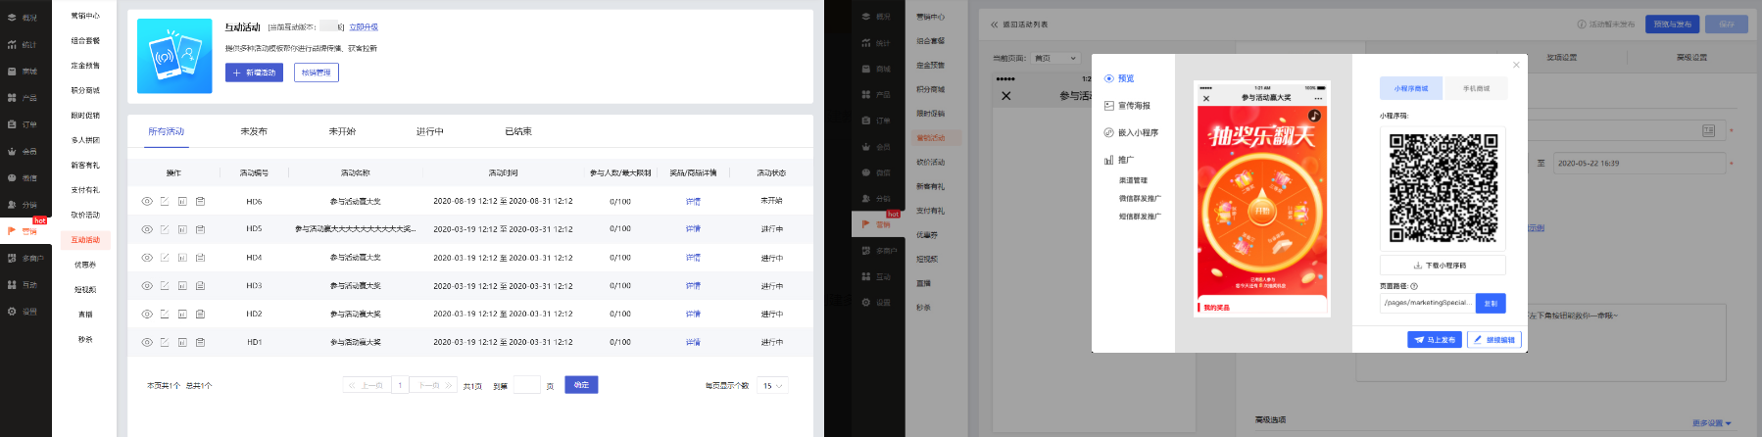This screenshot has height=437, width=1762.
Task: Open 概况 in the left dark sidebar
Action: (24, 18)
